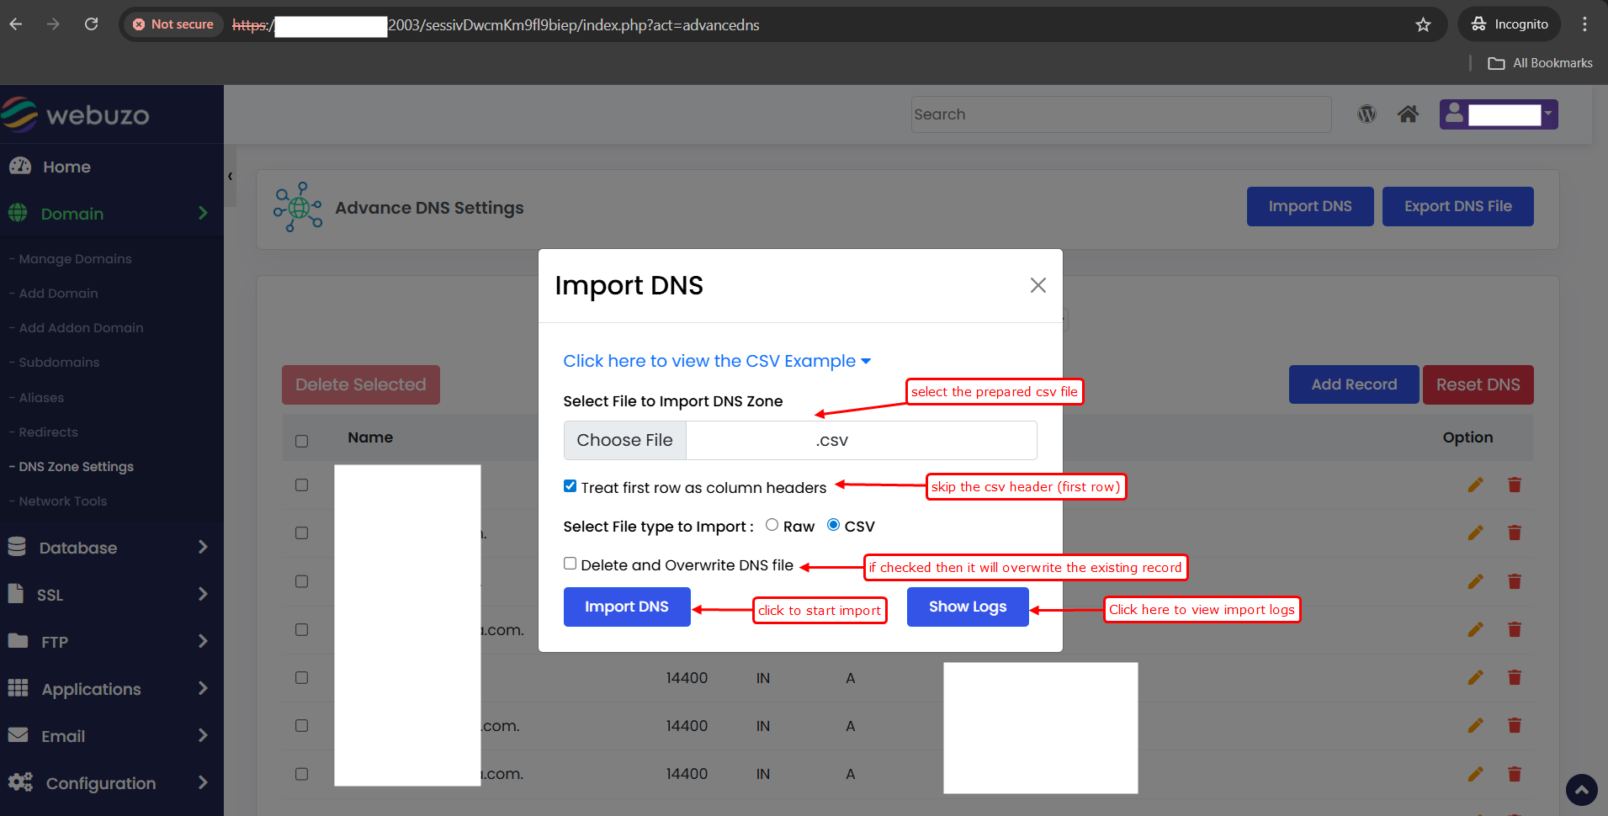Viewport: 1608px width, 816px height.
Task: Collapse the sidebar with the arrow handle
Action: pyautogui.click(x=230, y=176)
